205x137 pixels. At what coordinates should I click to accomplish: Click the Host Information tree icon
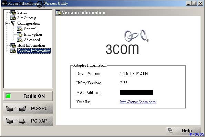point(13,45)
